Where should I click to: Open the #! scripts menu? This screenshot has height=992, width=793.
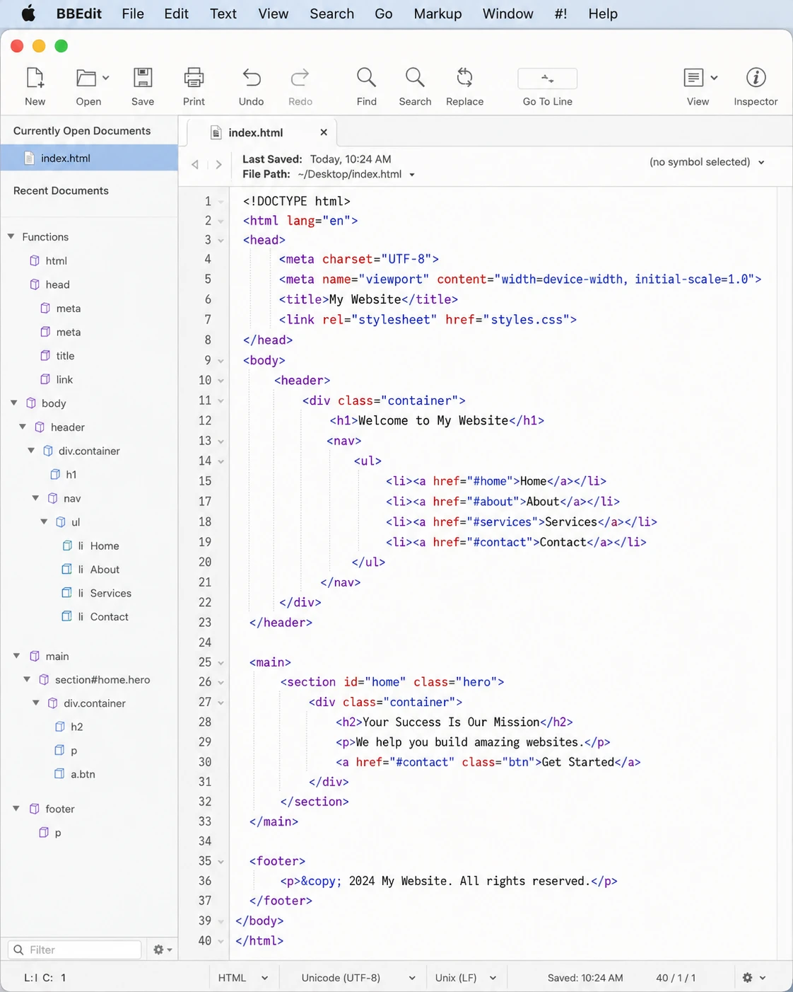(x=560, y=13)
